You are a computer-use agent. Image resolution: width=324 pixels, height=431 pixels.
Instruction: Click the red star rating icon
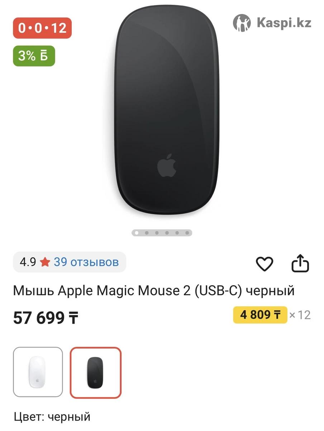(x=45, y=263)
